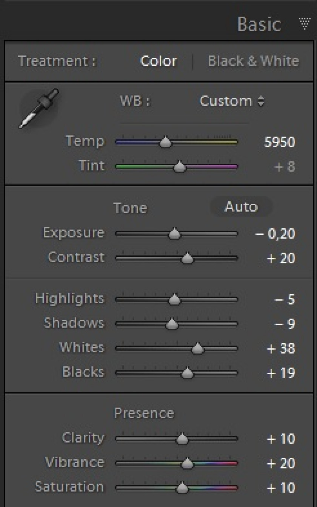
Task: Choose Color treatment
Action: tap(158, 61)
